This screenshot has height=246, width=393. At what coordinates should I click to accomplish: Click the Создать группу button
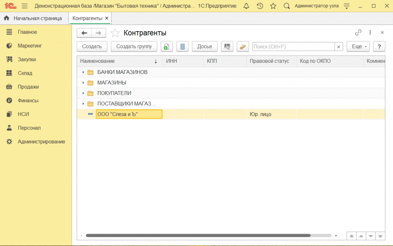click(134, 47)
